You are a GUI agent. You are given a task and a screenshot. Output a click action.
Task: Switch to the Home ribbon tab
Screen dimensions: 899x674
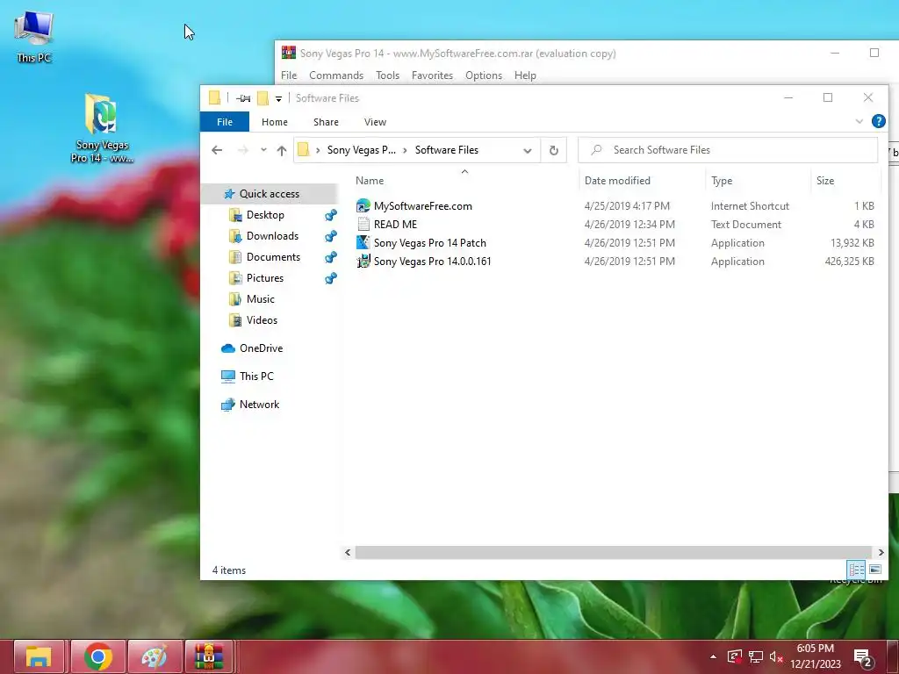point(275,121)
